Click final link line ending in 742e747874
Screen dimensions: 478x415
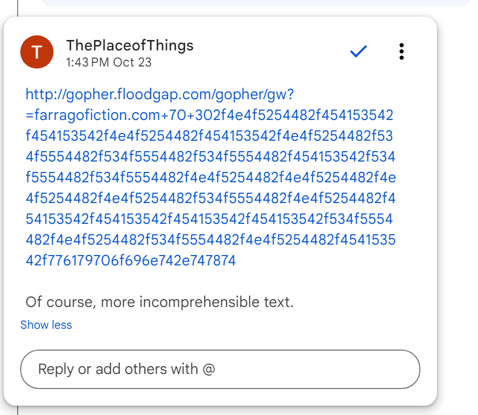pyautogui.click(x=130, y=261)
